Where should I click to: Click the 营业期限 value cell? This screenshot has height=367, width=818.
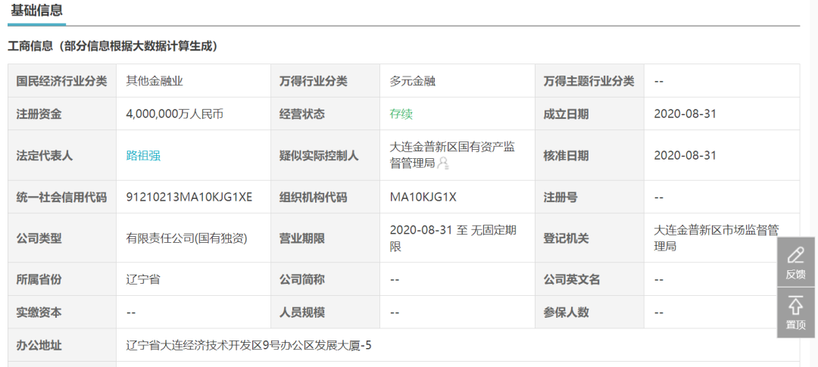(452, 238)
